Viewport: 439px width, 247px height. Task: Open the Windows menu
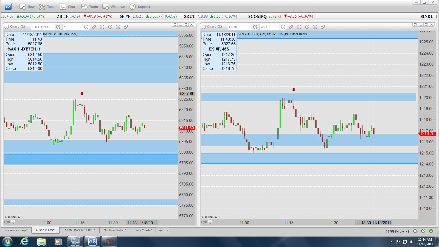(x=114, y=7)
